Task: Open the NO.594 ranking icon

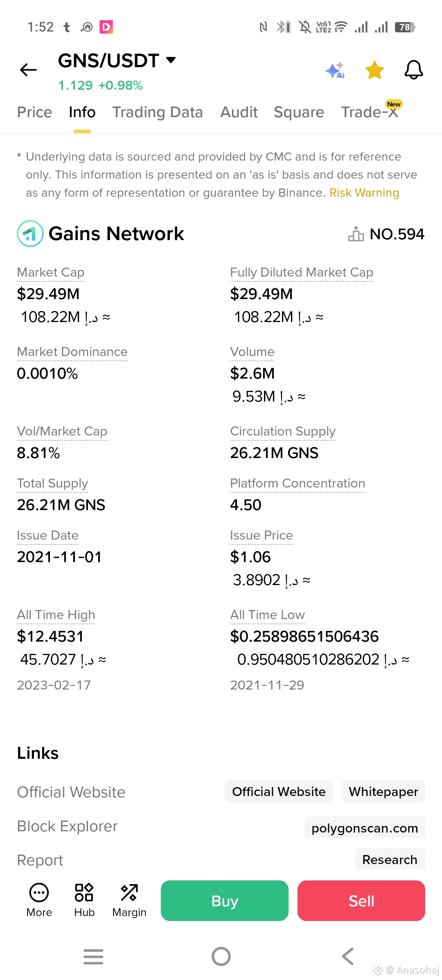Action: [356, 234]
